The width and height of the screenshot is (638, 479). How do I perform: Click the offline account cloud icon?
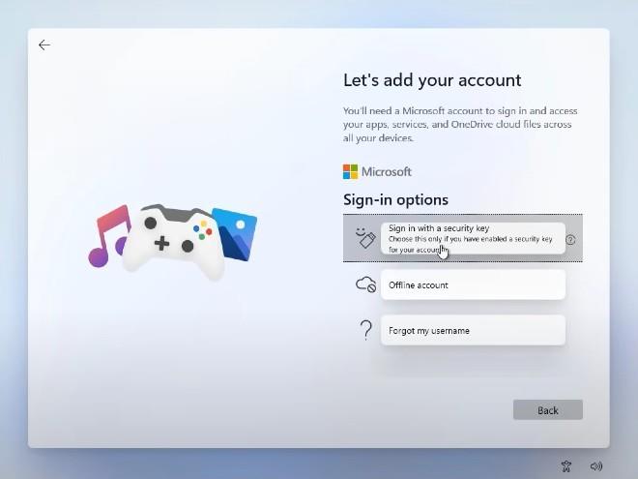pos(365,284)
